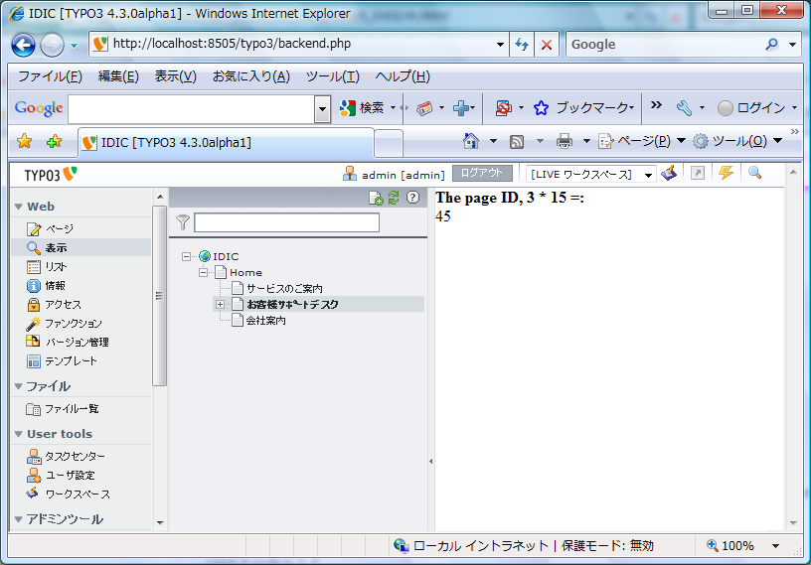Click the IE favorites star icon
The height and width of the screenshot is (565, 811).
(24, 141)
